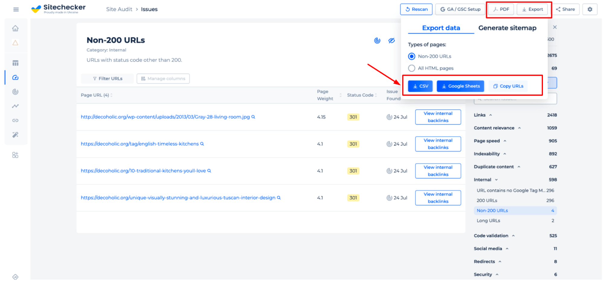603x281 pixels.
Task: Select the 200 URLs issue
Action: point(515,200)
